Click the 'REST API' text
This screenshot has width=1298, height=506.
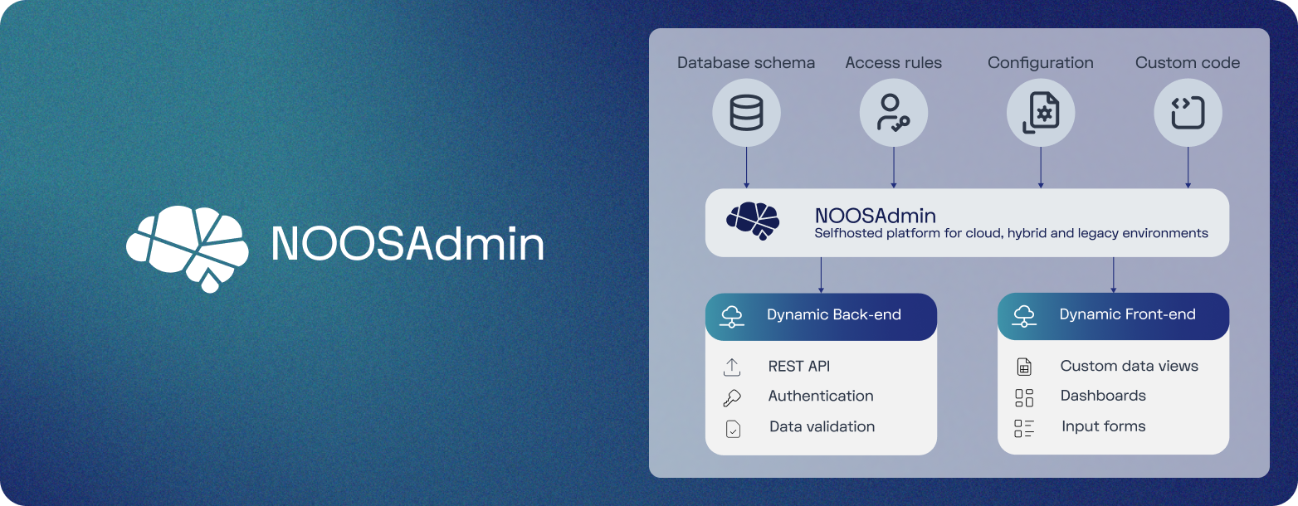coord(799,367)
